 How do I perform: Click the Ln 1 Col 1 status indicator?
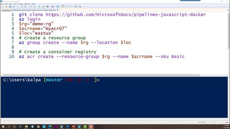pyautogui.click(x=202, y=122)
